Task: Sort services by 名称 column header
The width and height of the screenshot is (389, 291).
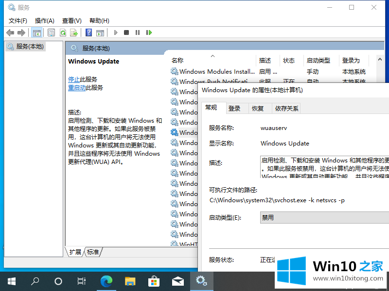Action: click(x=212, y=60)
